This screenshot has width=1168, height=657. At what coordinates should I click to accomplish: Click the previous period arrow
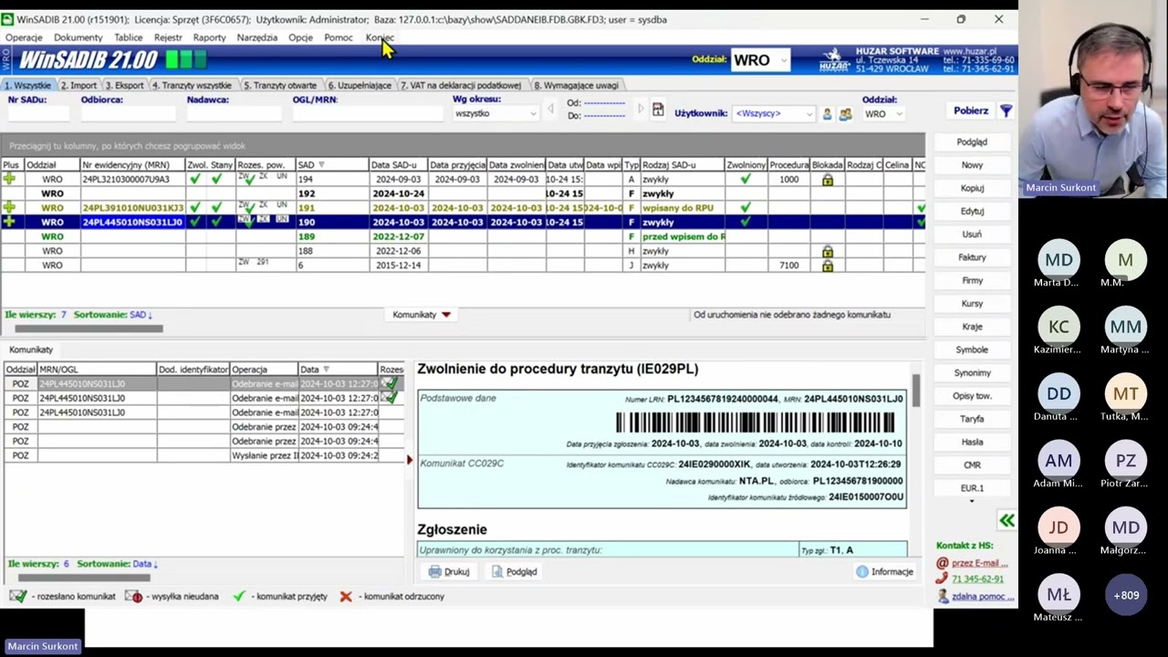tap(550, 109)
